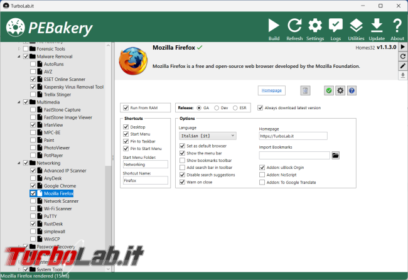Collapse the Malware Removal tree node
Screen dimensions: 408x280
(x=19, y=57)
